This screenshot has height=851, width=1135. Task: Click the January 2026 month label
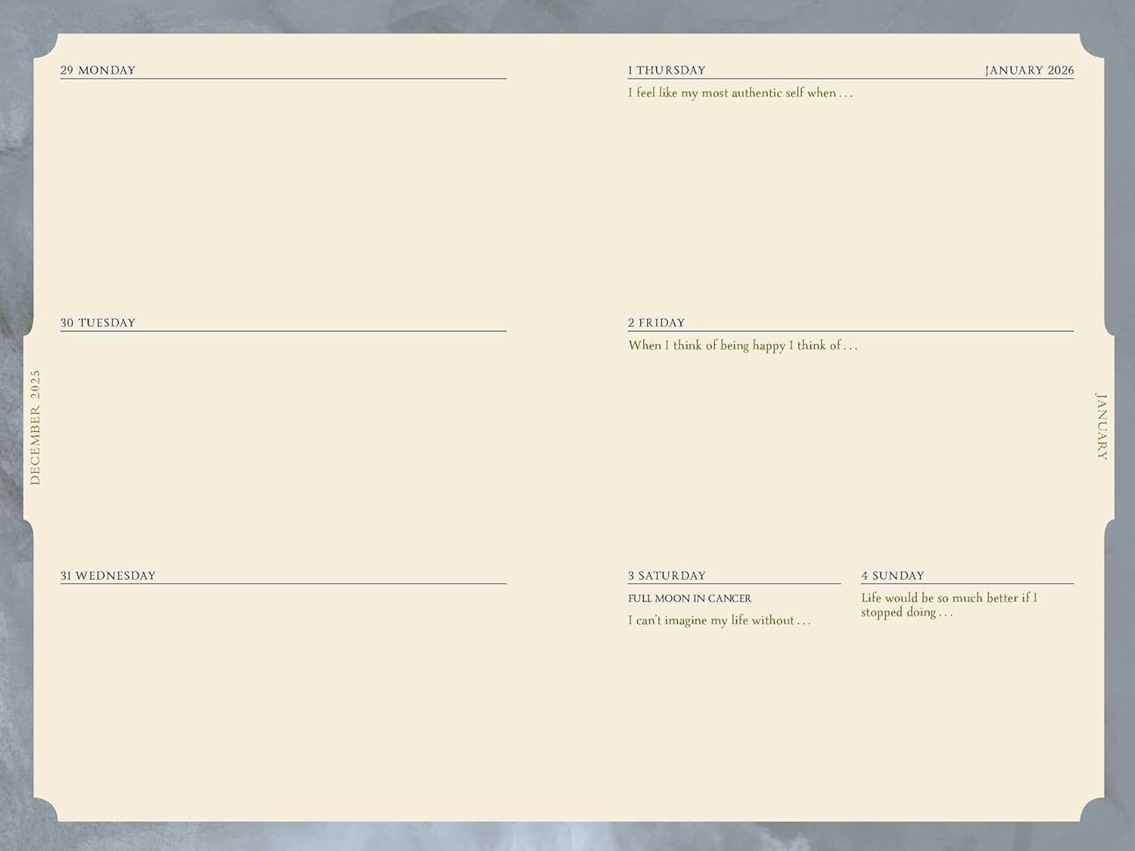[1028, 70]
